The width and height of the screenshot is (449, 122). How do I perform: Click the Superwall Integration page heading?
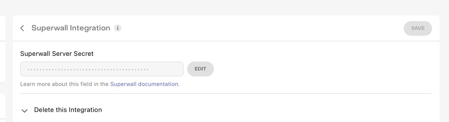coord(71,28)
